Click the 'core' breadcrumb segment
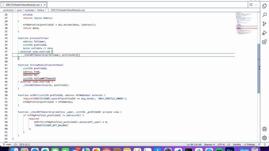This screenshot has width=269, height=151. [x=19, y=10]
